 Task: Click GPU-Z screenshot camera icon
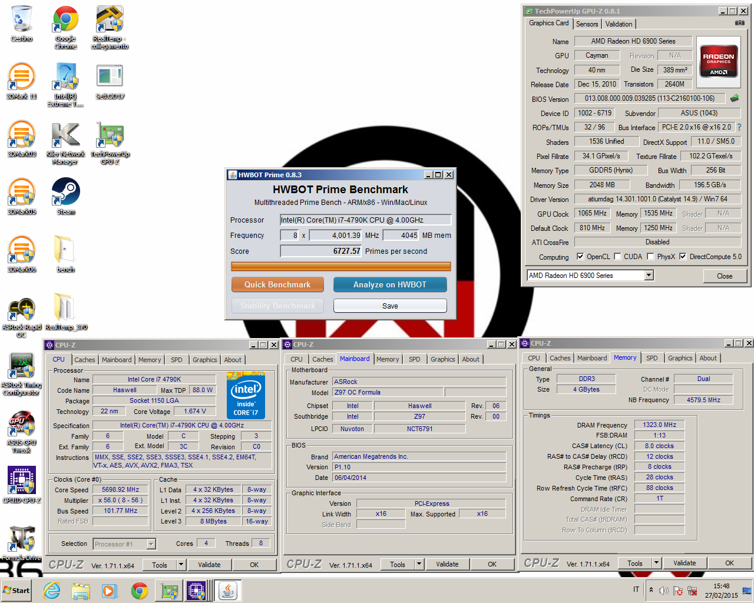click(x=740, y=23)
